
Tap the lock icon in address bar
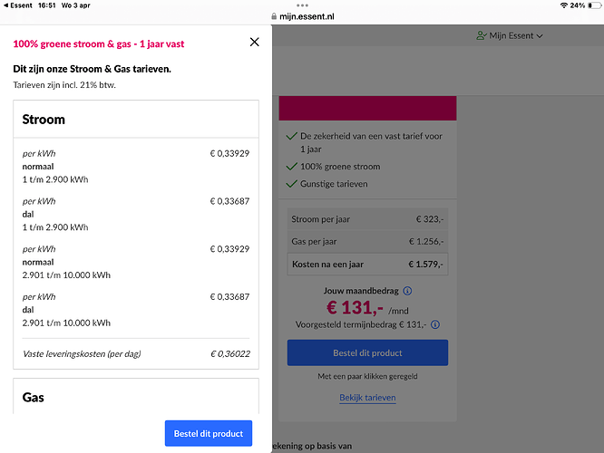pyautogui.click(x=274, y=16)
